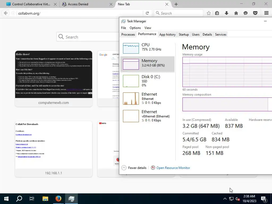This screenshot has width=272, height=204.
Task: Select the Performance tab
Action: coord(147,34)
